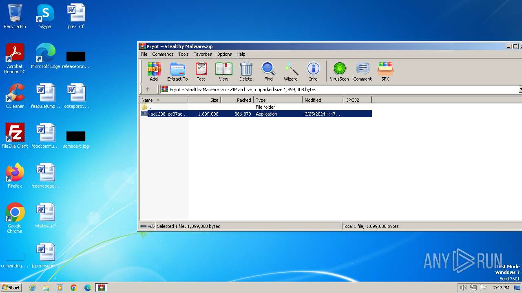Open the Extract To tool
The width and height of the screenshot is (522, 293).
[177, 72]
